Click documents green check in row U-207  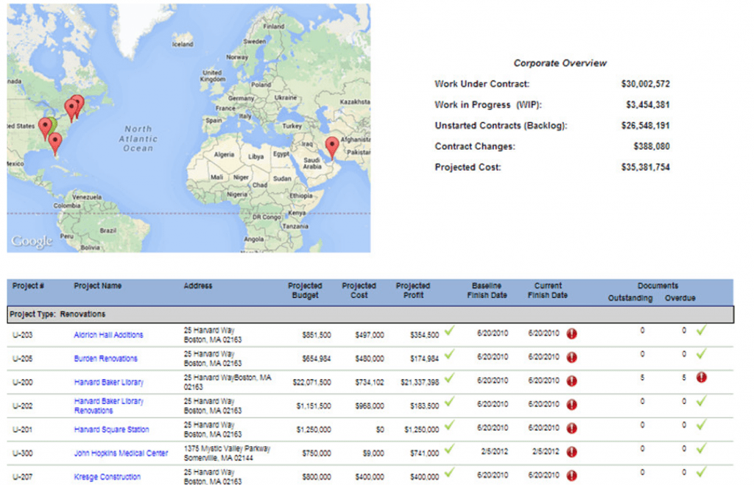tap(702, 472)
